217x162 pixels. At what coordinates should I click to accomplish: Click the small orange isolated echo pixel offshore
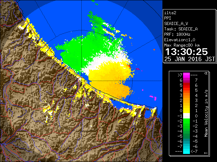[x=154, y=50]
